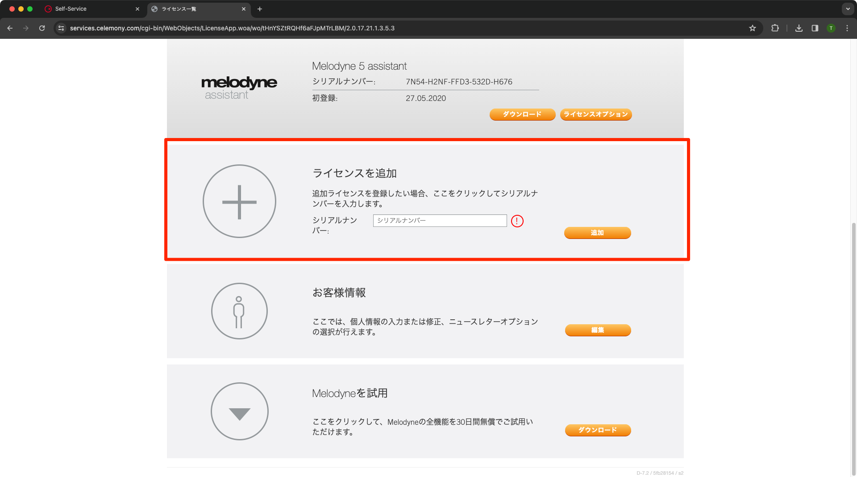857x477 pixels.
Task: Close the Self-Service tab
Action: (x=137, y=9)
